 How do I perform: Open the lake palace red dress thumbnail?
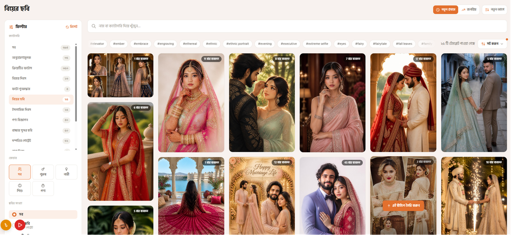click(x=191, y=196)
